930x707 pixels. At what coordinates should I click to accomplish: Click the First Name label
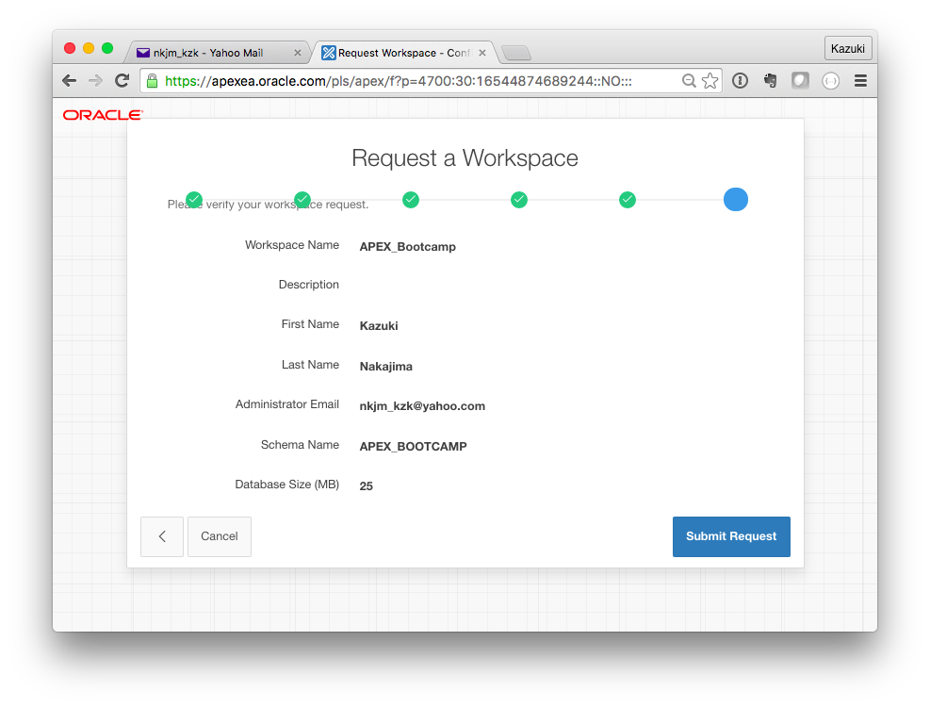click(x=310, y=324)
